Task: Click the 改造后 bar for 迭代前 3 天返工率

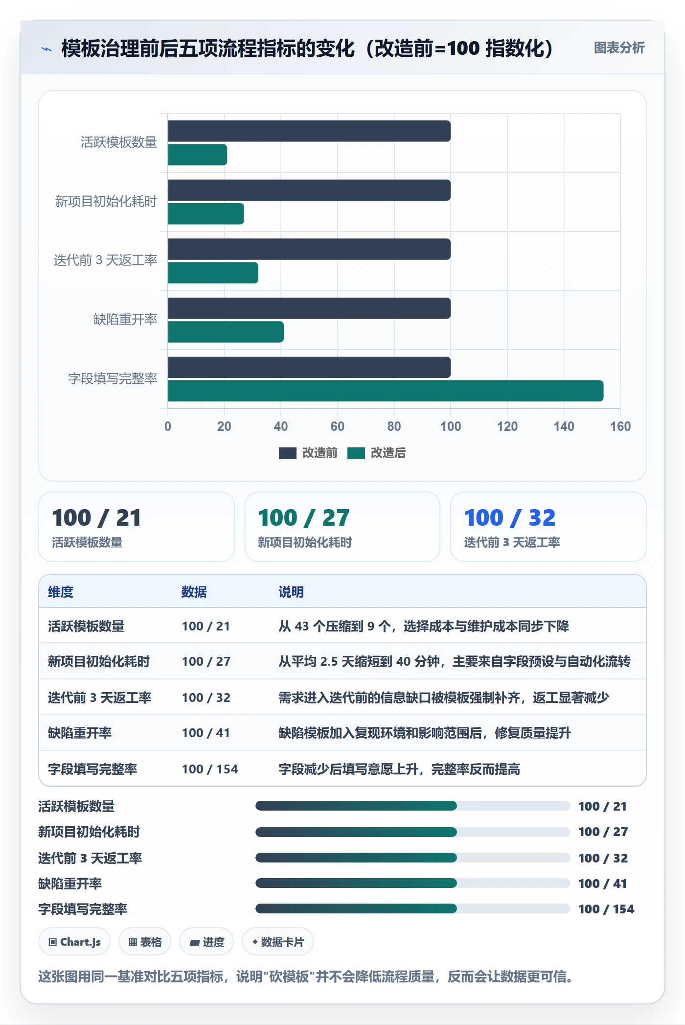Action: pyautogui.click(x=213, y=273)
